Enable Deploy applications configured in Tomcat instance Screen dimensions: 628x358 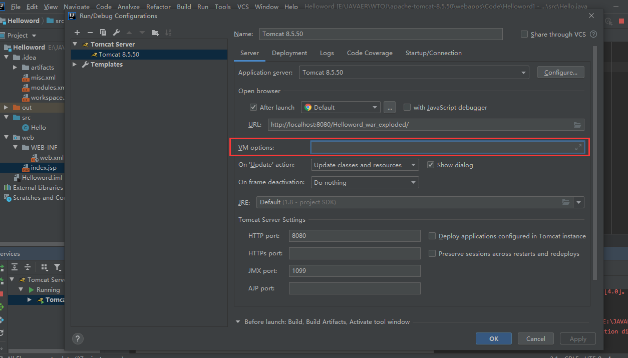click(432, 236)
